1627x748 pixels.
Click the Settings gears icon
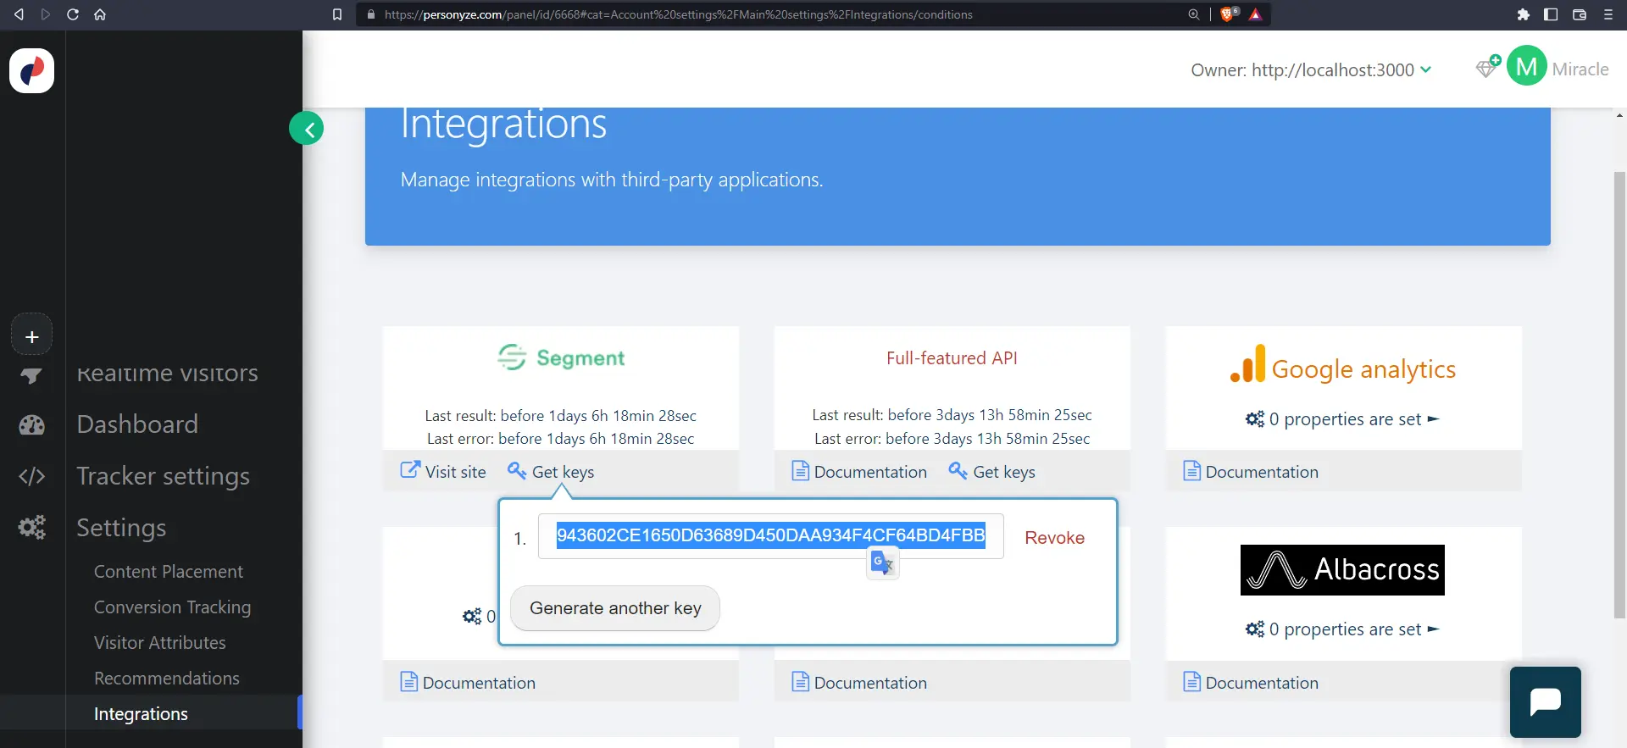(32, 528)
